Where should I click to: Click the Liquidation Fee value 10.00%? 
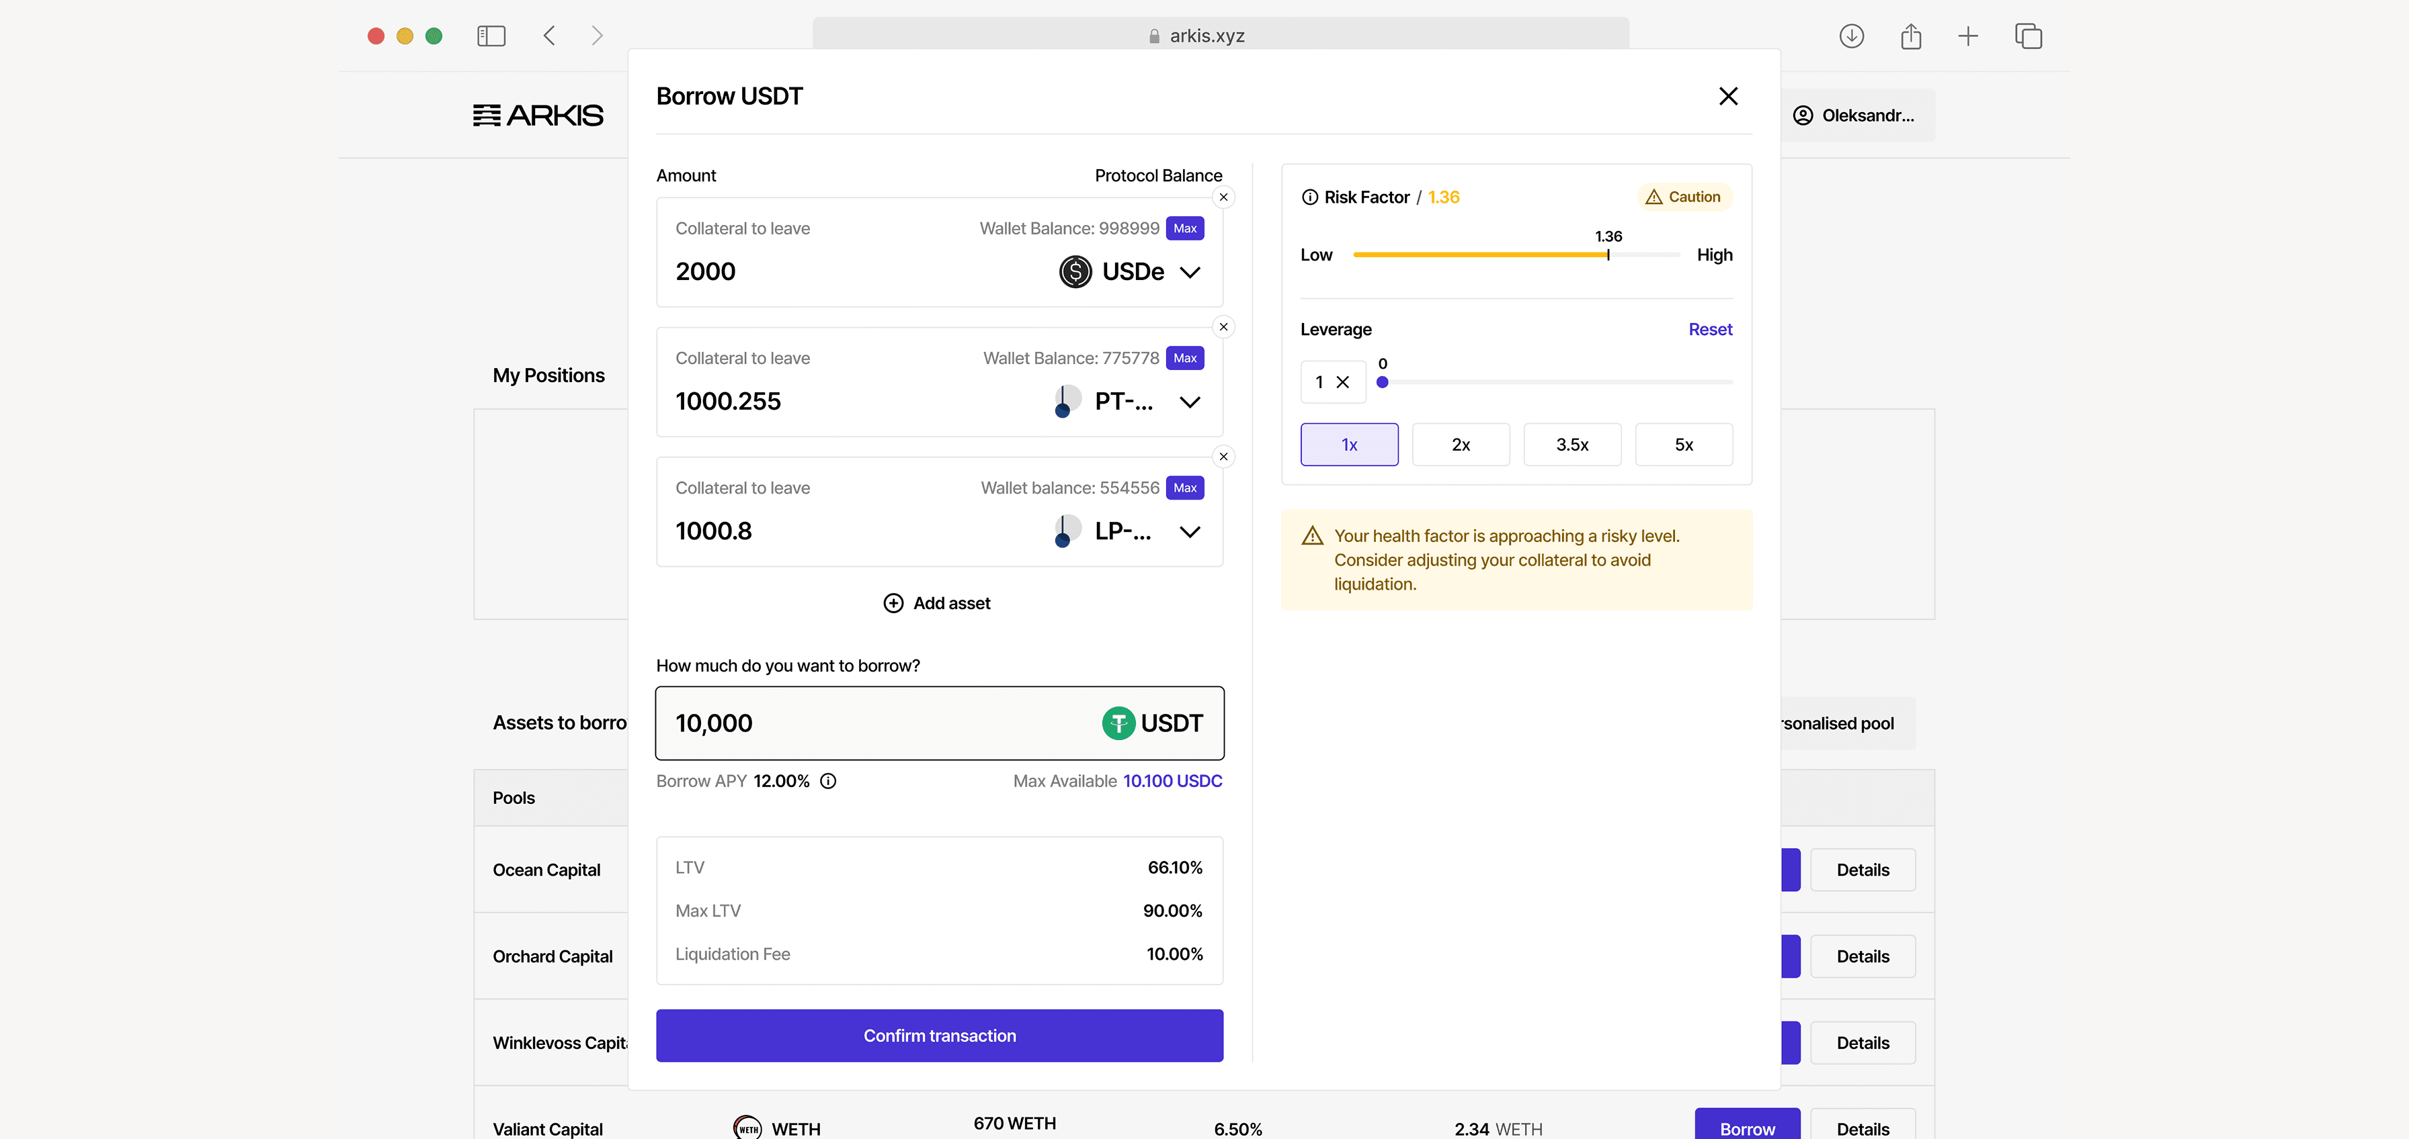click(x=1174, y=954)
